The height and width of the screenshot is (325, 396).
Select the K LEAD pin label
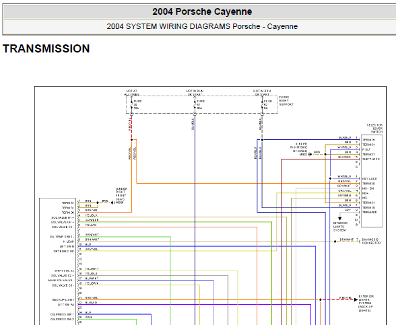click(x=69, y=242)
